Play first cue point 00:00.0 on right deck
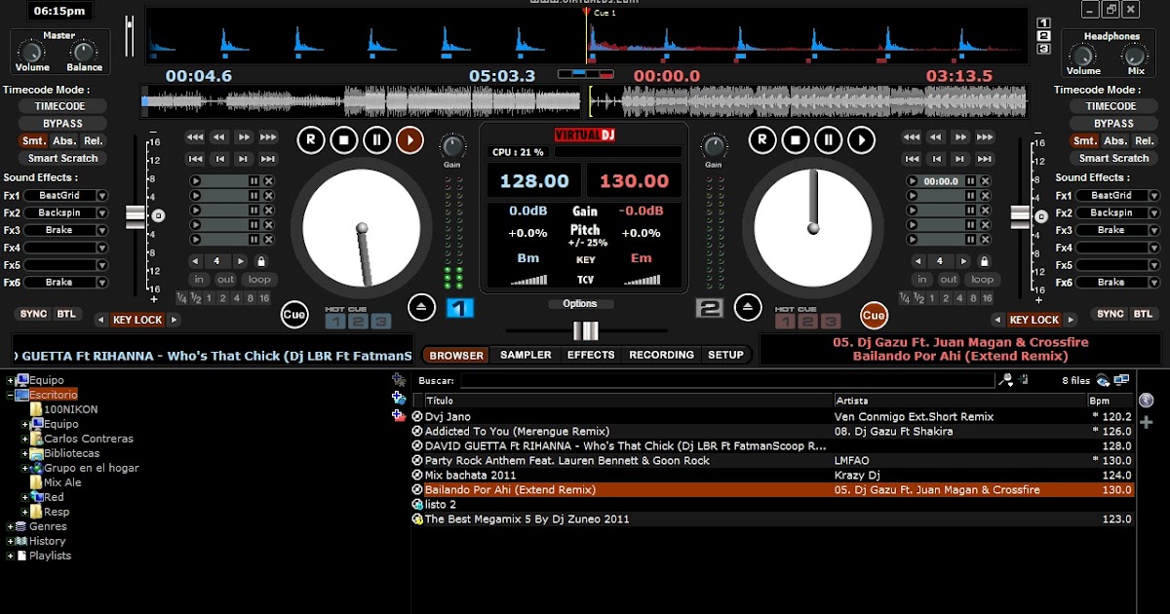 (x=913, y=181)
